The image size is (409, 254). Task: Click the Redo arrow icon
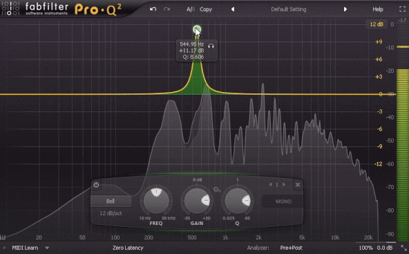(x=167, y=9)
